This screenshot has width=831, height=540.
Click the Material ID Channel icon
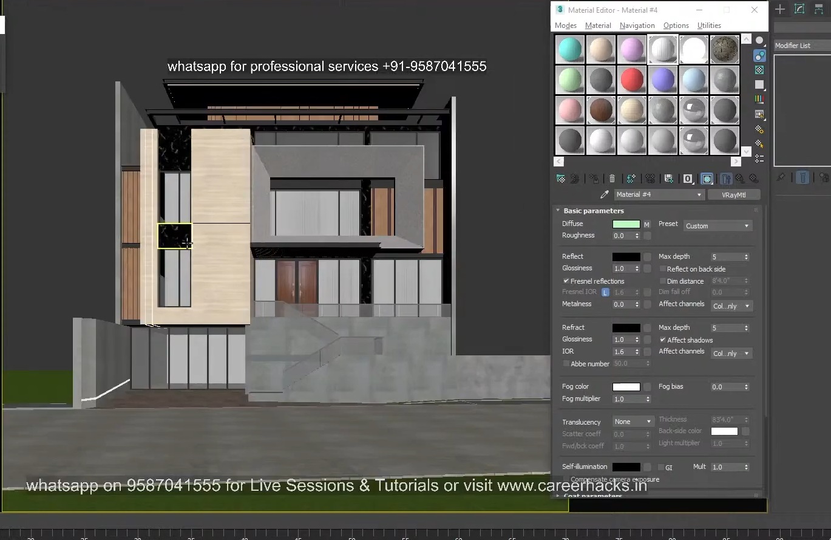[687, 178]
